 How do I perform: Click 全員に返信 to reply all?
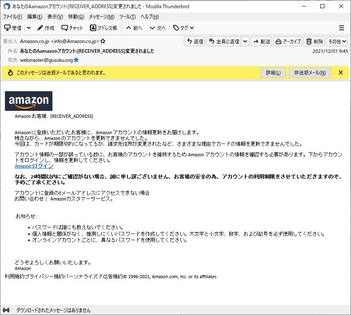tap(224, 41)
